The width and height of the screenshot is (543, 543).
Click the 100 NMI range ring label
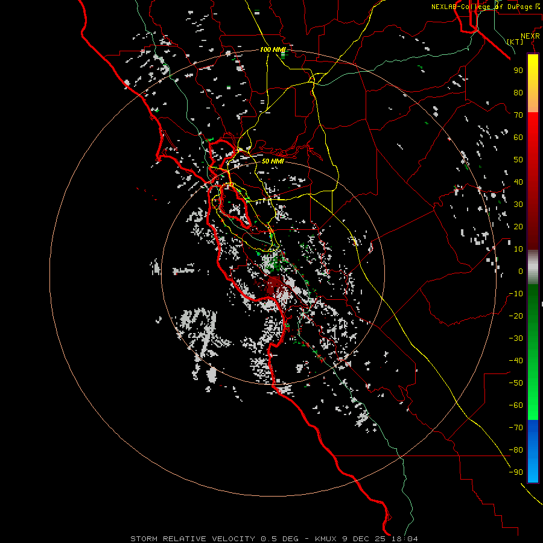[x=273, y=49]
